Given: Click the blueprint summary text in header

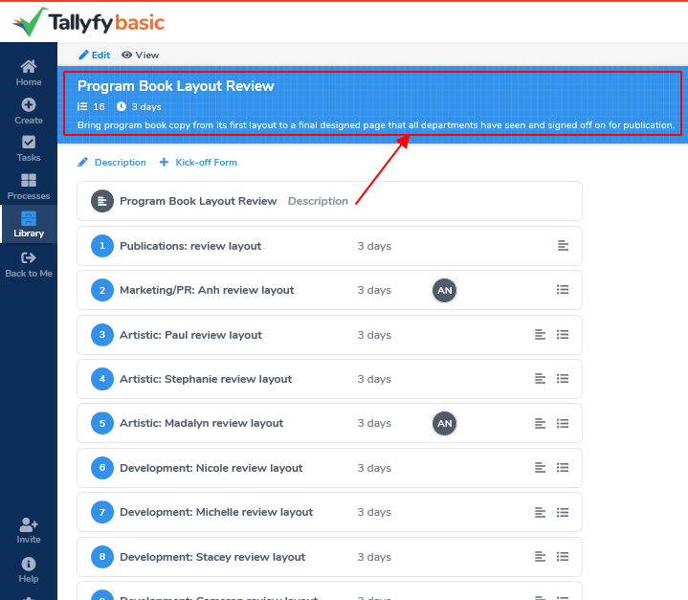Looking at the screenshot, I should pos(376,125).
